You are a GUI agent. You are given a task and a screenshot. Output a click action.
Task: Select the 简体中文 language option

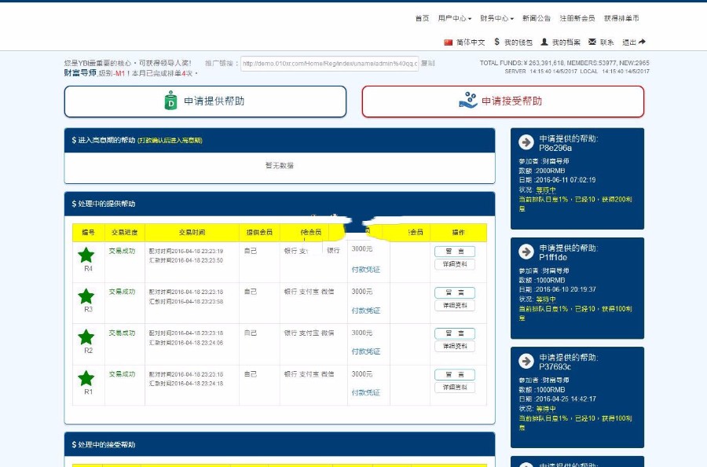471,42
